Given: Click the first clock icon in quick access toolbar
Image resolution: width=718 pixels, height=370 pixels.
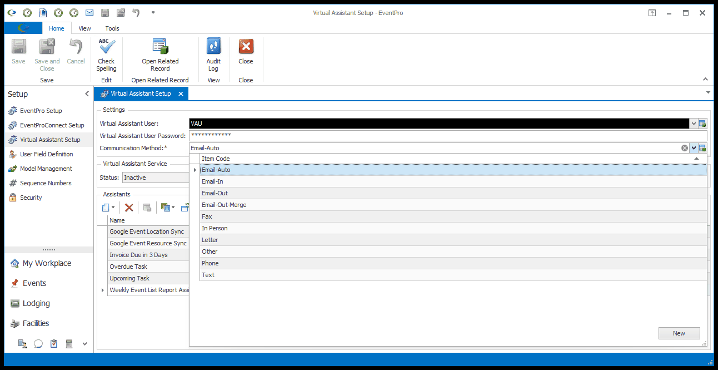Looking at the screenshot, I should 27,12.
